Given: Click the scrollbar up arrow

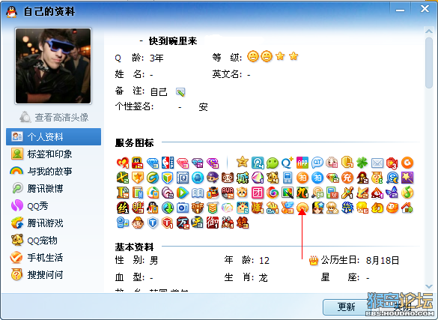Looking at the screenshot, I should click(x=429, y=31).
